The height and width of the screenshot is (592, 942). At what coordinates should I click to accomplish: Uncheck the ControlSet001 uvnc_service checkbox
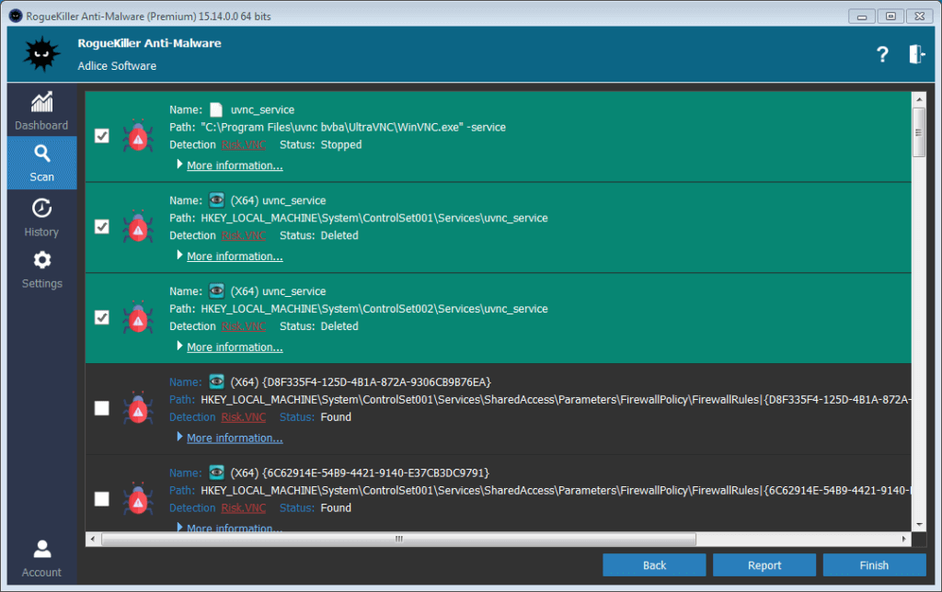(x=102, y=226)
